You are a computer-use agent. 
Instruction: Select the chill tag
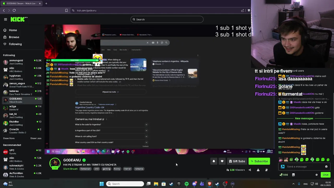click(x=97, y=169)
